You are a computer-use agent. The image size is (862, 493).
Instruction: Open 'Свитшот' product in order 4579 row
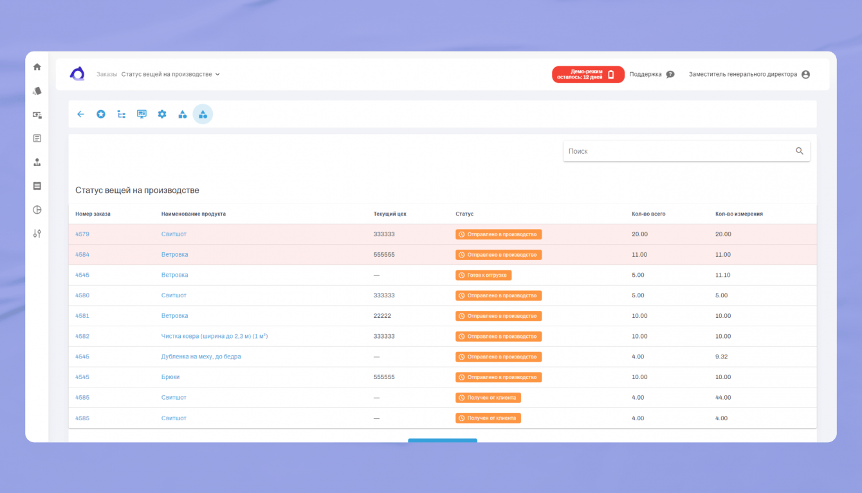pyautogui.click(x=174, y=234)
